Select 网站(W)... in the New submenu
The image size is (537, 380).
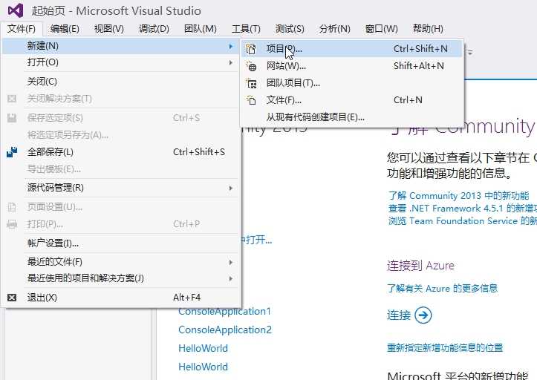pos(352,66)
